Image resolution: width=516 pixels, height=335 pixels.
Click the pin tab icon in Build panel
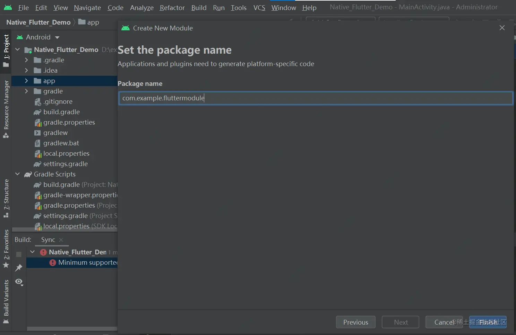click(19, 268)
